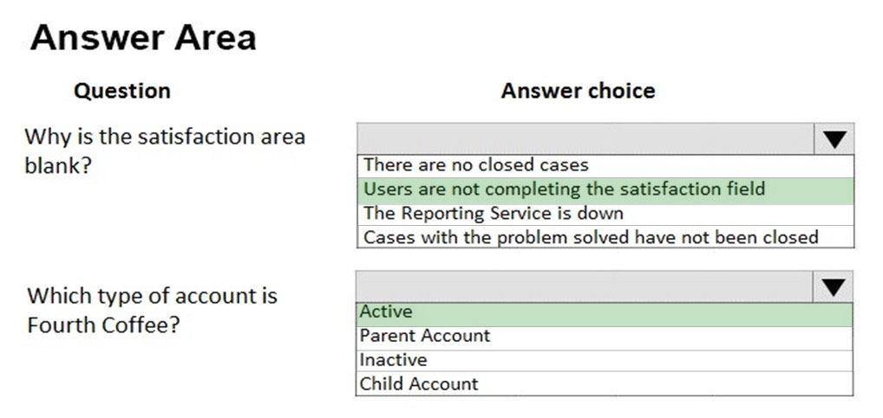Pick 'Cases with the problem solved have not been closed'
This screenshot has height=418, width=883.
click(605, 237)
